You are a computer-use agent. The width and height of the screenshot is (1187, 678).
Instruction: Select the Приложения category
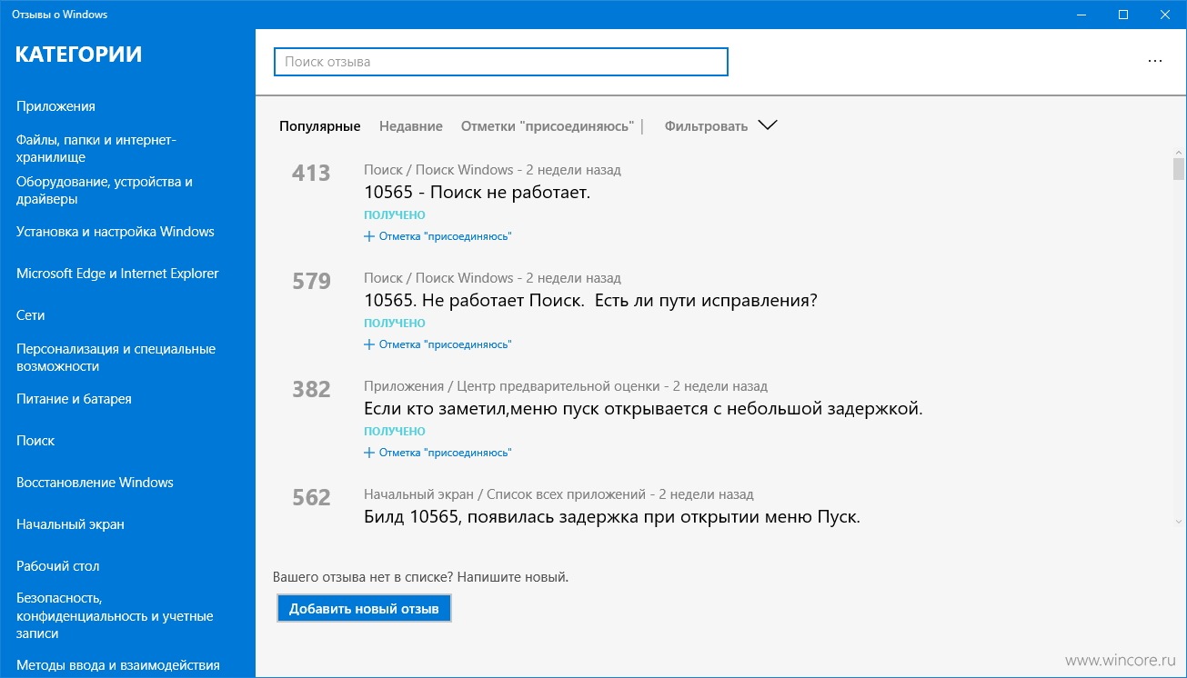(x=55, y=106)
